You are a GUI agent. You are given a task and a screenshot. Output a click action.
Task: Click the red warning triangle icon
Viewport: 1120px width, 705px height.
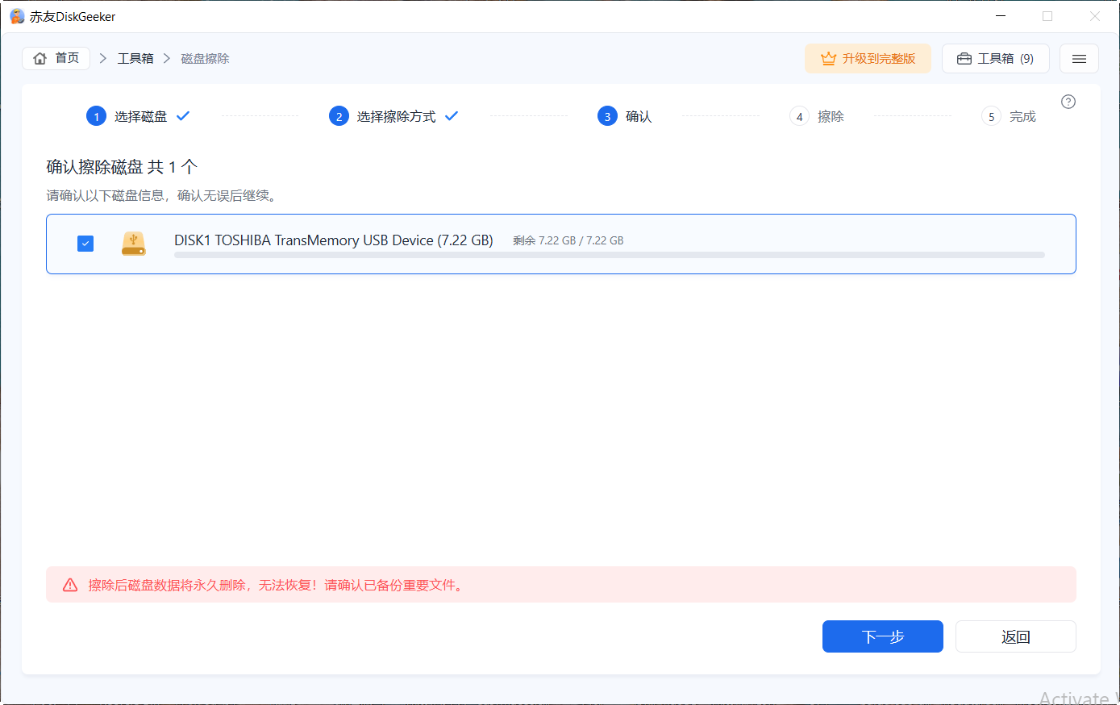pos(70,585)
